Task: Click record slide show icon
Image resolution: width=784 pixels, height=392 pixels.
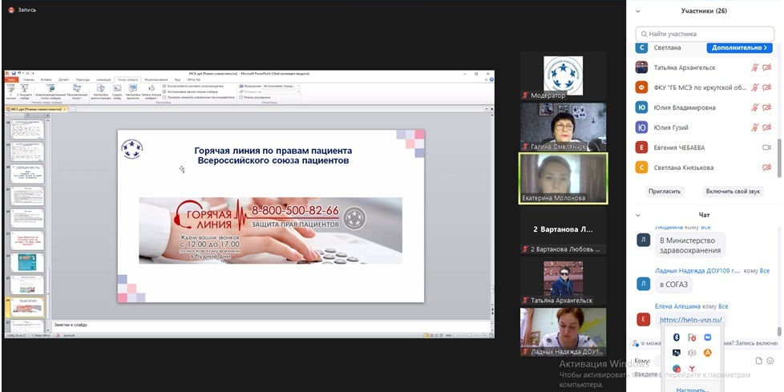Action: [x=150, y=88]
